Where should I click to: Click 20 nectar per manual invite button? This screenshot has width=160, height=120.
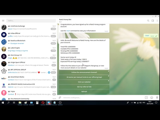pyautogui.click(x=84, y=77)
